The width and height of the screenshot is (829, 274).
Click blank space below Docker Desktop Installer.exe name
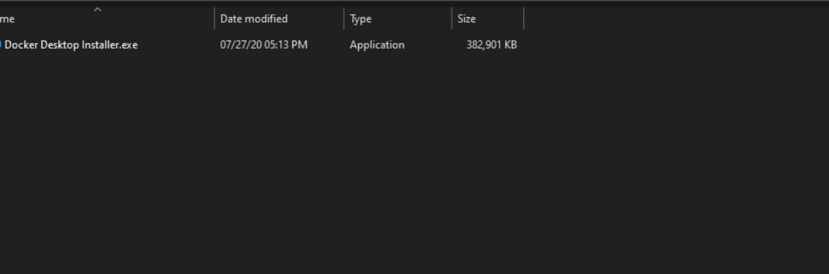tap(71, 159)
